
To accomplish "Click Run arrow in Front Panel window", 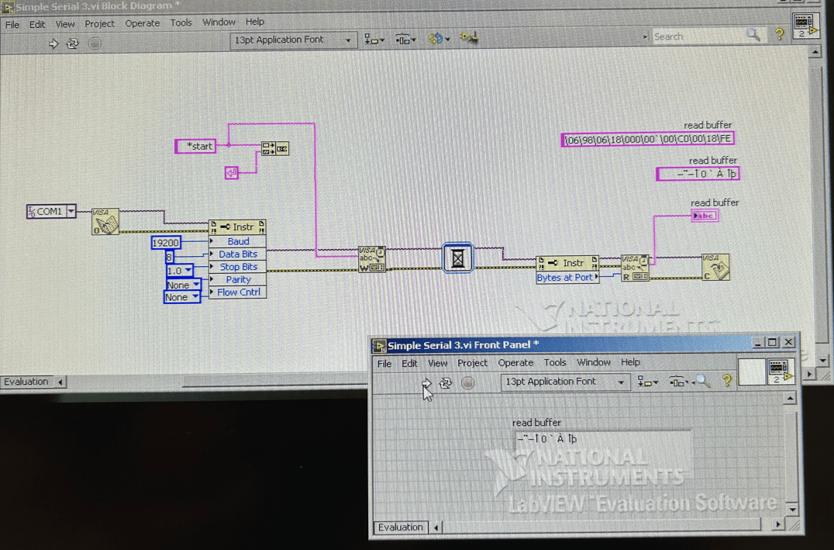I will pyautogui.click(x=426, y=383).
